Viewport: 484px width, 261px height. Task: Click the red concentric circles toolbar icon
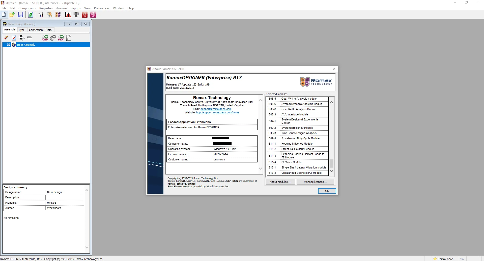coord(85,15)
